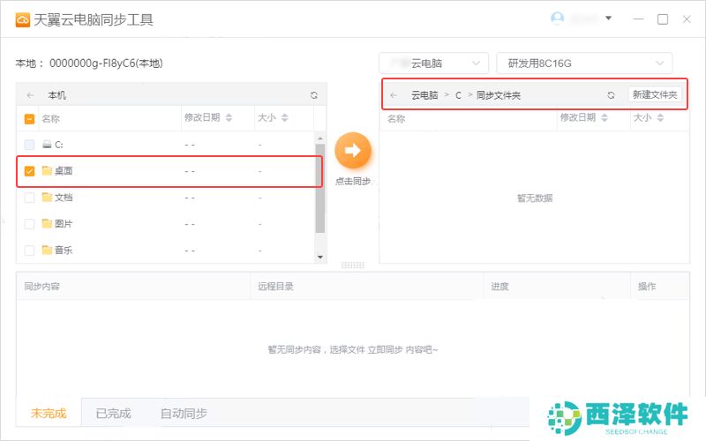This screenshot has width=706, height=441.
Task: Click C in the breadcrumb path
Action: click(x=458, y=95)
